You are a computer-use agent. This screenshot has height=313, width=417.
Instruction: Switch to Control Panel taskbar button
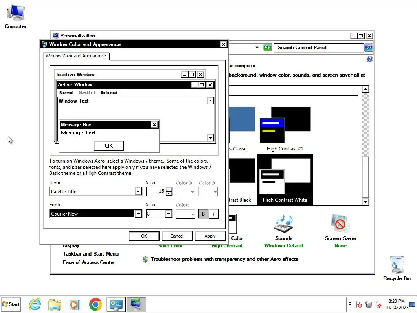coord(116,304)
